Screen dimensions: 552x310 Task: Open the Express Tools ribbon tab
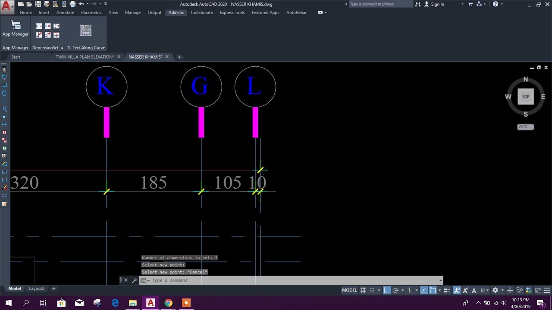[x=232, y=12]
